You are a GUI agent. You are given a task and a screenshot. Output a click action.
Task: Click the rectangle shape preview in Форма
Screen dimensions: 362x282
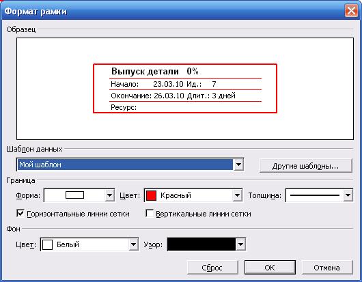[74, 195]
